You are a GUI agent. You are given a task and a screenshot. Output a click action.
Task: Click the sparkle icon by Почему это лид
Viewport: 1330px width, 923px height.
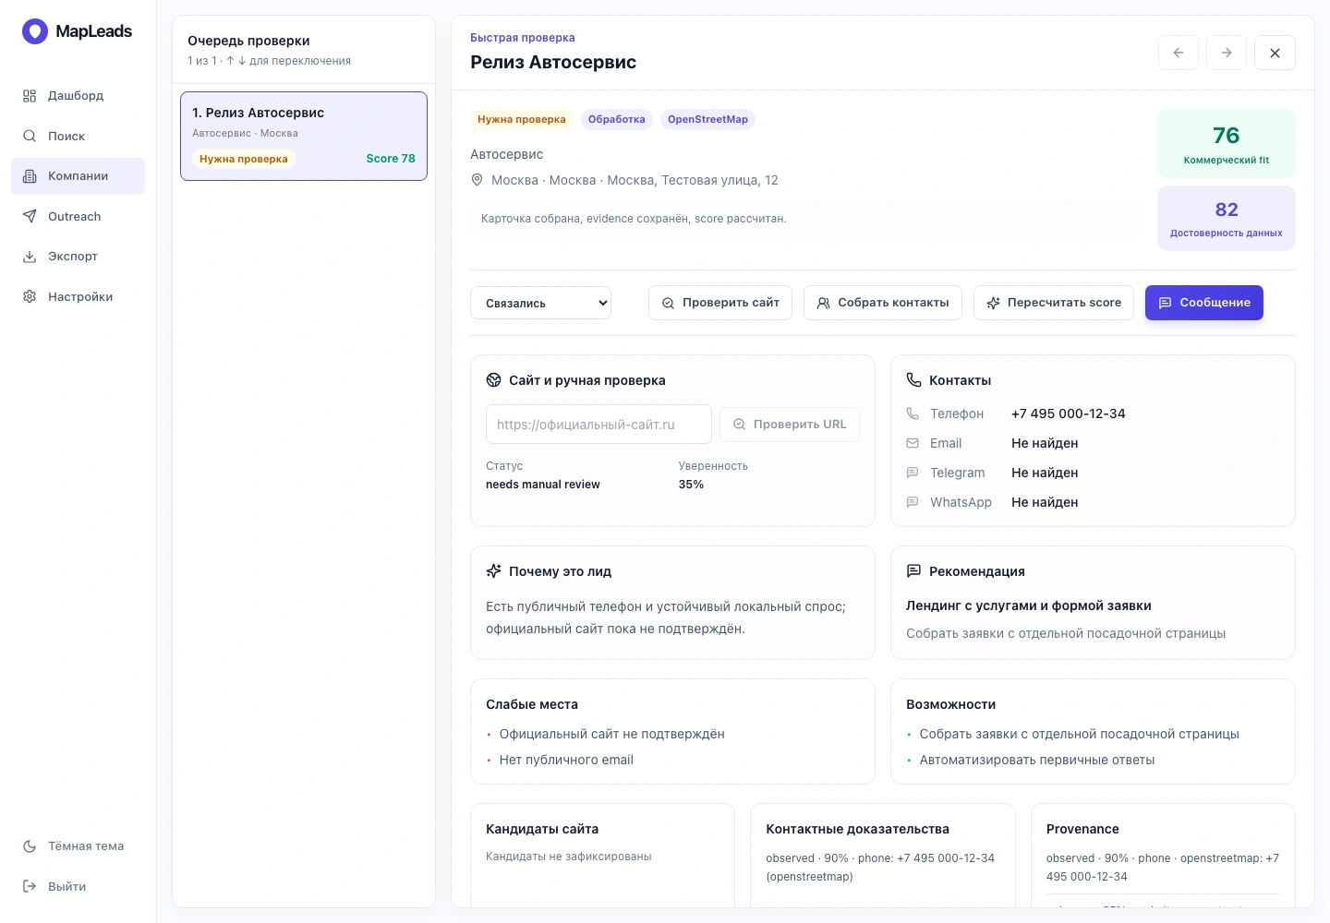(x=494, y=571)
